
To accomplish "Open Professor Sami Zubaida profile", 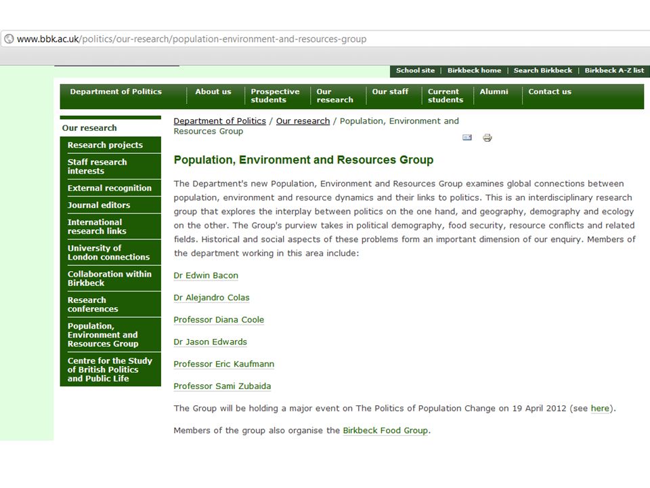I will click(222, 386).
